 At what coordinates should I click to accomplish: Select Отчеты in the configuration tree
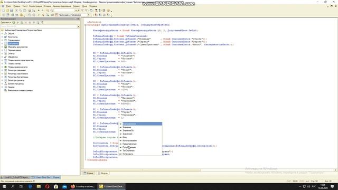[x=11, y=54]
